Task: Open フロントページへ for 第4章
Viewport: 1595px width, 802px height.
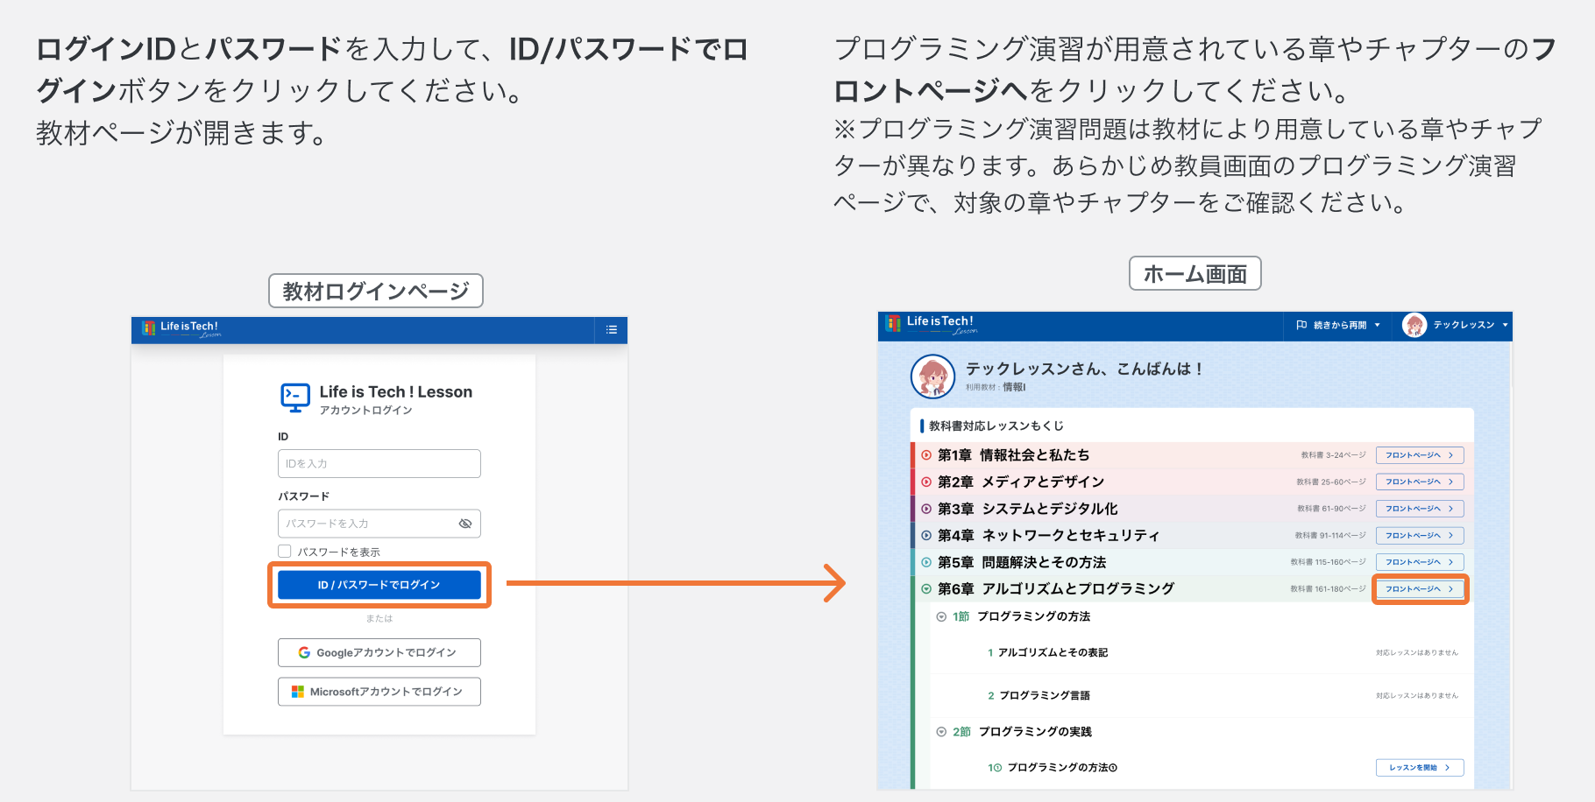Action: (x=1420, y=535)
